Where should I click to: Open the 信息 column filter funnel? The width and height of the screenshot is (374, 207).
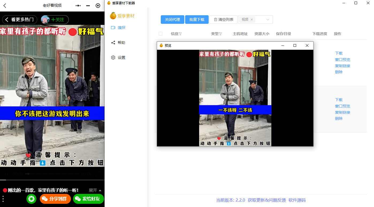(180, 33)
